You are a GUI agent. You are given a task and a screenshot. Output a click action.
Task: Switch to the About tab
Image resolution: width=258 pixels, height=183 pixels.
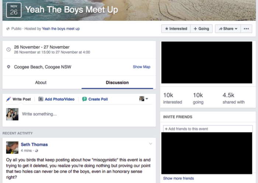coord(41,83)
